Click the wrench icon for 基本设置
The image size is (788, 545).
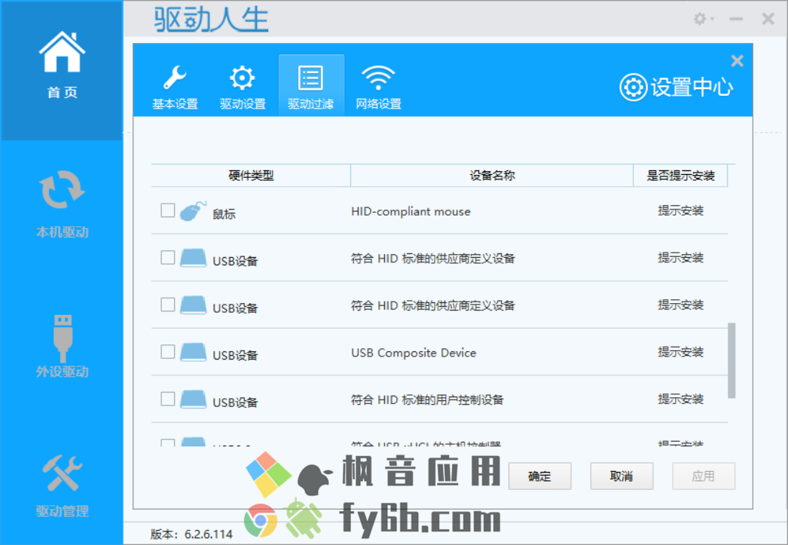point(175,78)
